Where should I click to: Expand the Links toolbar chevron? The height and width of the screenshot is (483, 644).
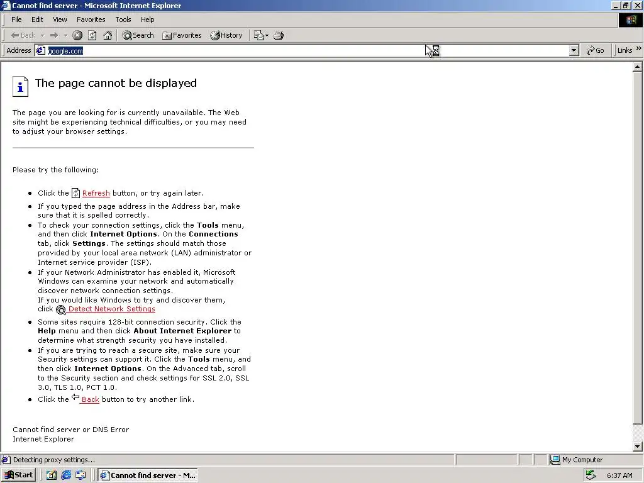coord(639,49)
